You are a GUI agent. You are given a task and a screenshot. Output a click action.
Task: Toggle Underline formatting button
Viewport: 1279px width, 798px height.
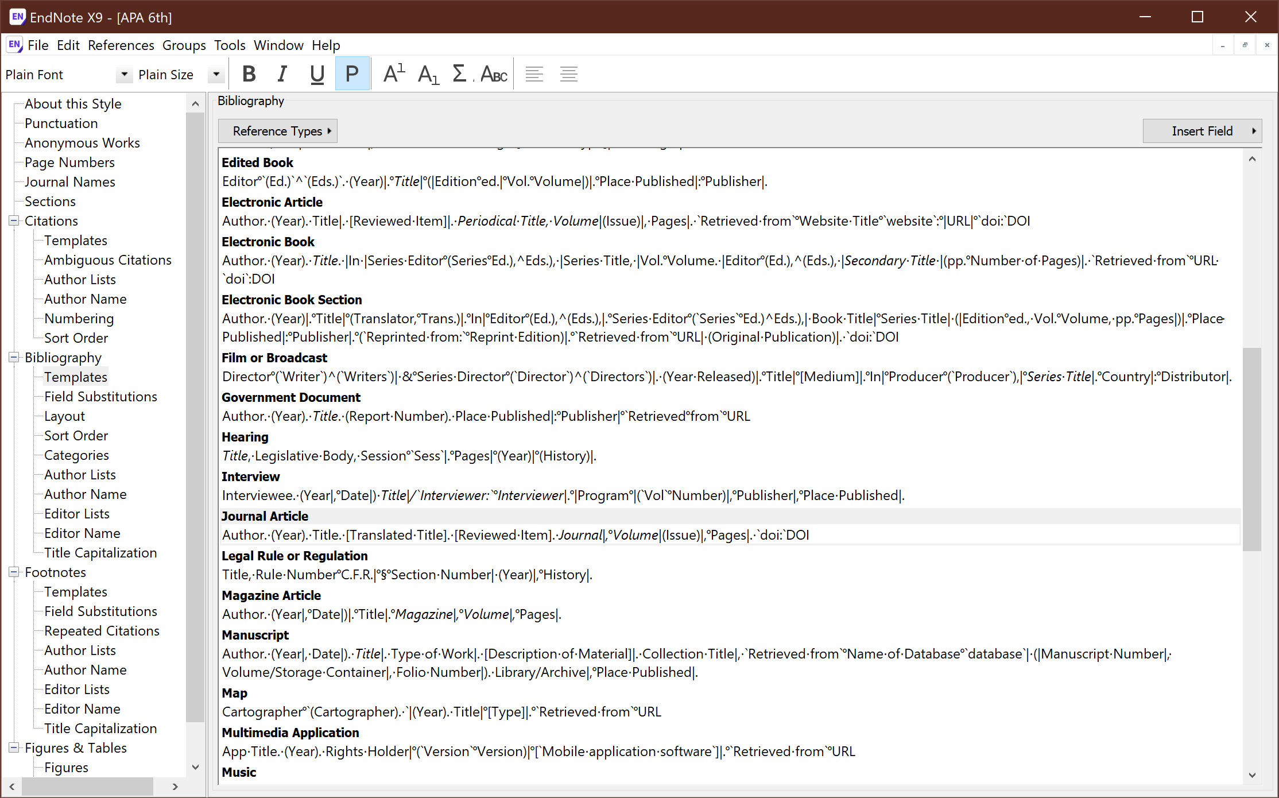[x=317, y=74]
